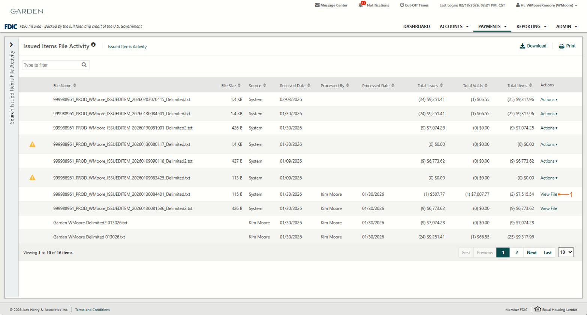Click the search magnifier icon in filter

click(84, 65)
